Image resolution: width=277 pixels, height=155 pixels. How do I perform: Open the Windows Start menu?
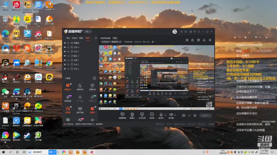click(3, 152)
